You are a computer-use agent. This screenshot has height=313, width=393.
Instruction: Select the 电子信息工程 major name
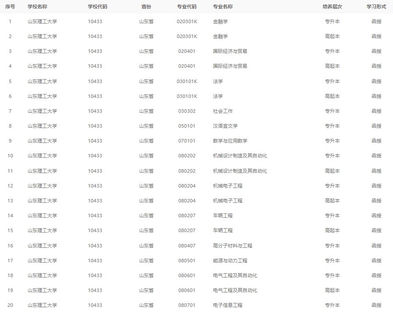[227, 305]
